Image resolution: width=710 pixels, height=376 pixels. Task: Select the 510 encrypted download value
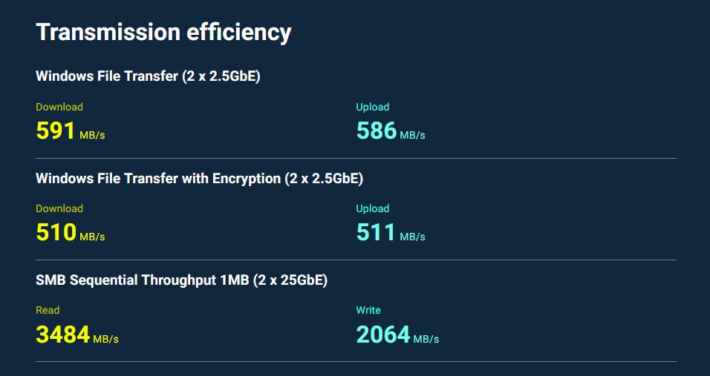click(x=56, y=233)
